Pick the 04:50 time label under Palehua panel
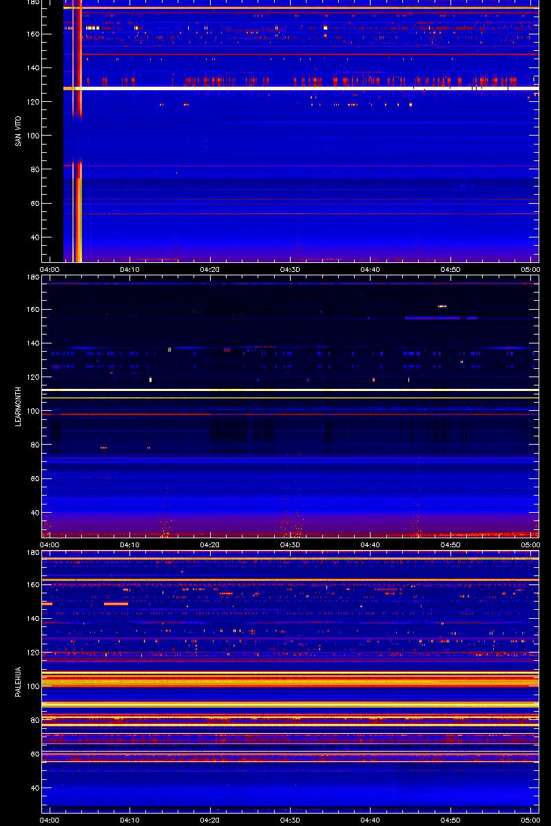 pyautogui.click(x=451, y=820)
